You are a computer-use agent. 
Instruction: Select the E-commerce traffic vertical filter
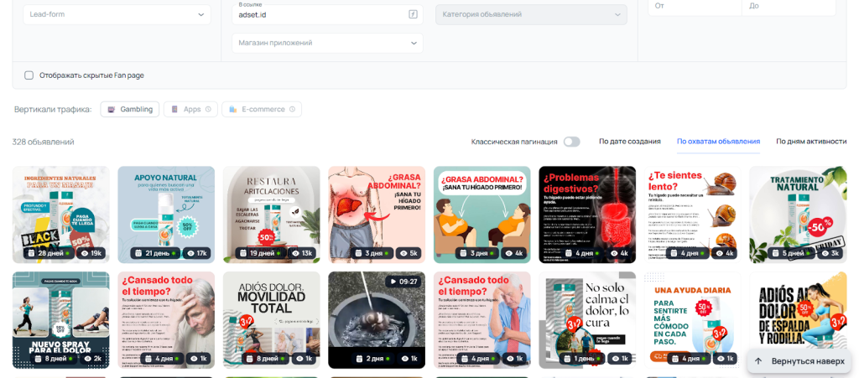coord(262,109)
